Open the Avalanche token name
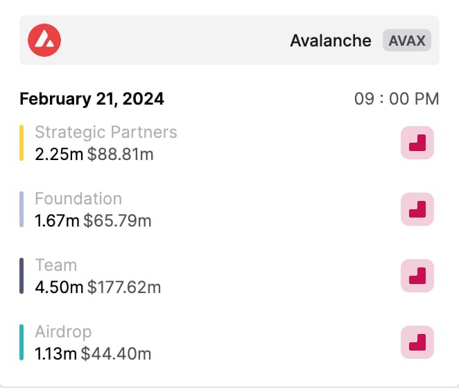459x388 pixels. pos(331,40)
